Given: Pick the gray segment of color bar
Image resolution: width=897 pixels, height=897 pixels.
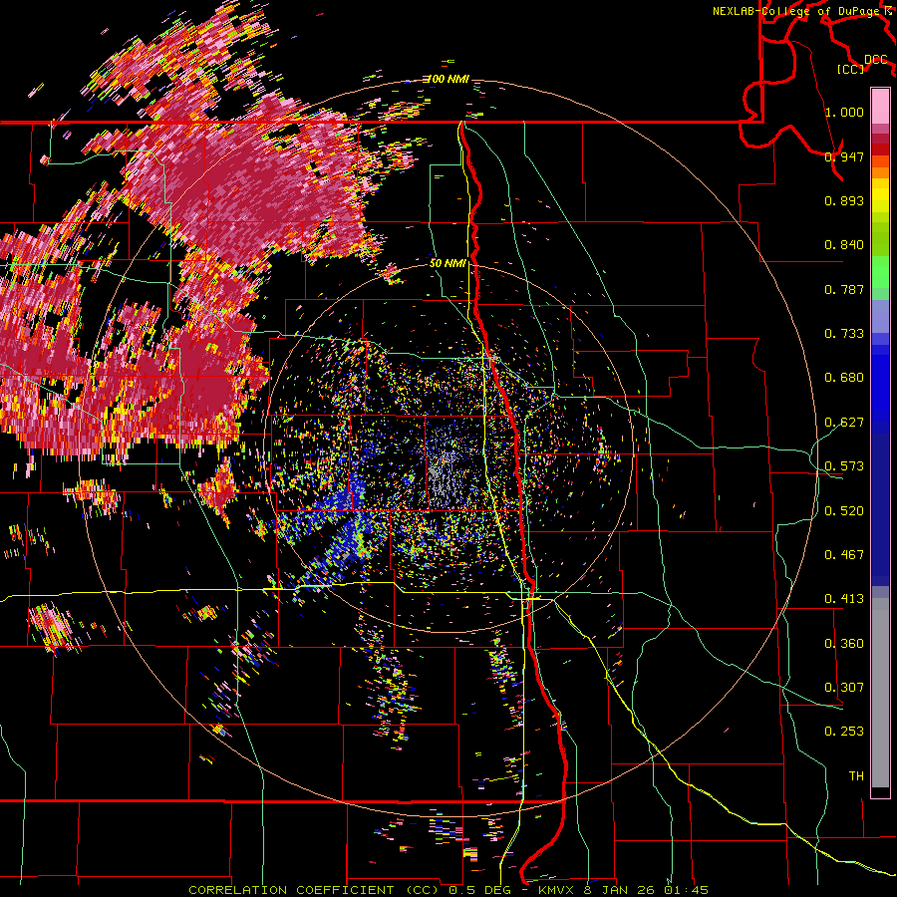Looking at the screenshot, I should 880,693.
